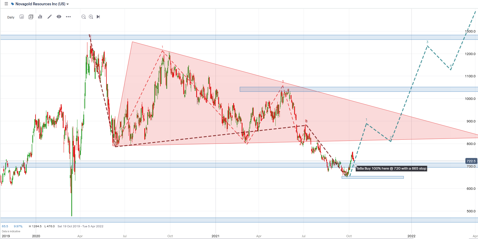The width and height of the screenshot is (478, 239).
Task: Zoom out of the chart
Action: pos(84,17)
